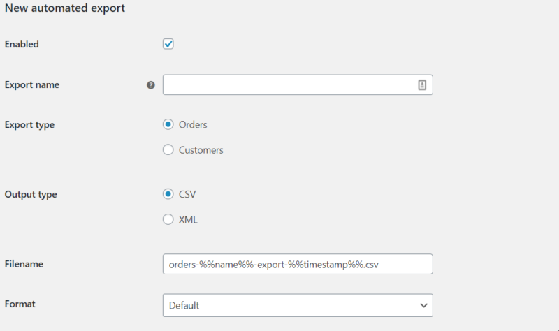Image resolution: width=559 pixels, height=331 pixels.
Task: Select the Orders radio button
Action: click(x=168, y=124)
